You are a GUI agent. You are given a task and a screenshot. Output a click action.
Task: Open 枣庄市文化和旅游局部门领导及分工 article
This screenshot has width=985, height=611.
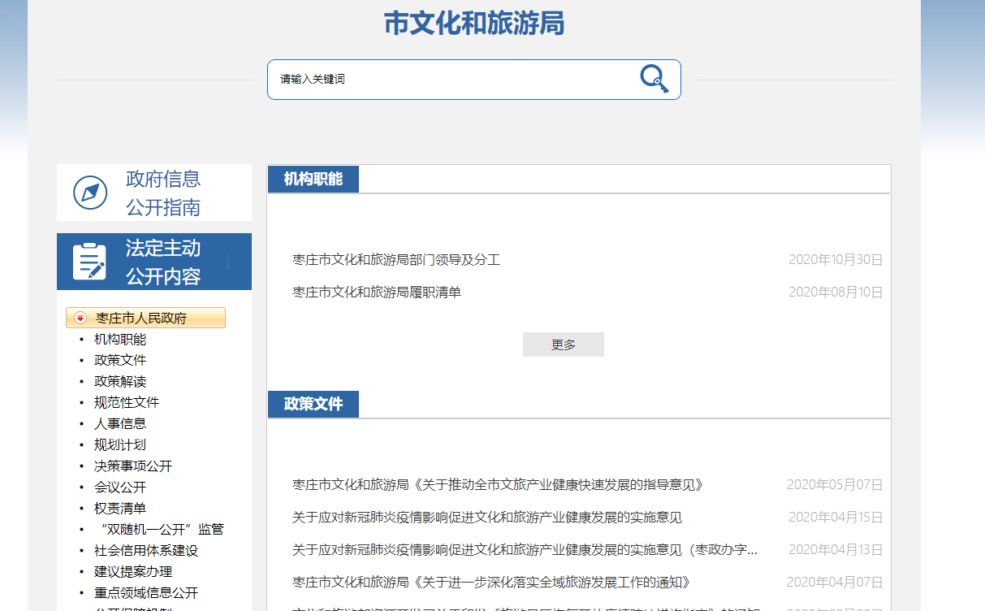coord(396,260)
